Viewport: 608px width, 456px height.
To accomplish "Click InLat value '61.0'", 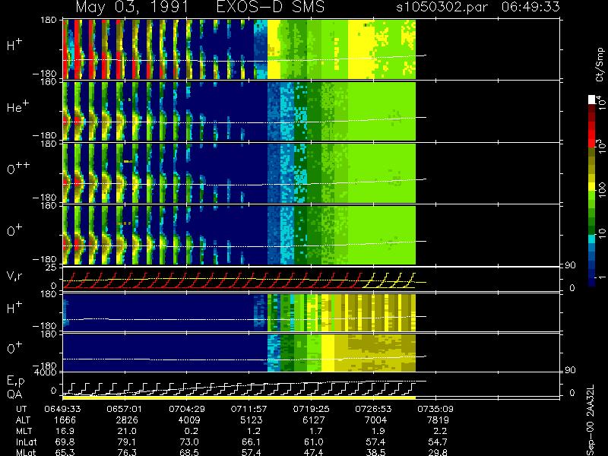I will click(x=313, y=442).
